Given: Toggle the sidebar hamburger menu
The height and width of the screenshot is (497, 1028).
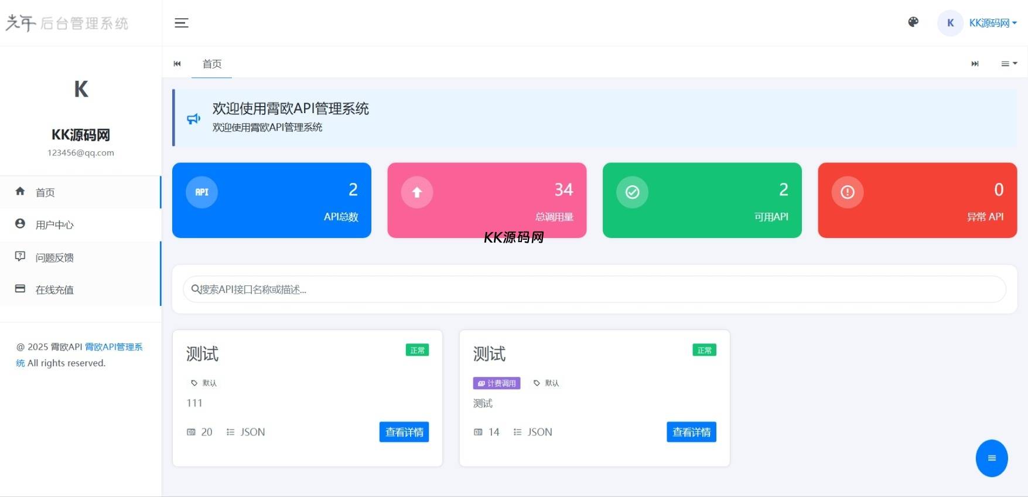Looking at the screenshot, I should click(182, 23).
